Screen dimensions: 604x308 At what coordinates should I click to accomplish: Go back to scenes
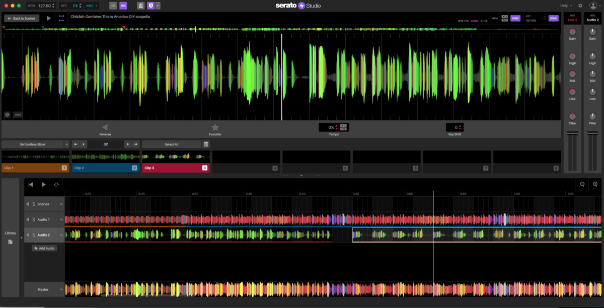[22, 18]
